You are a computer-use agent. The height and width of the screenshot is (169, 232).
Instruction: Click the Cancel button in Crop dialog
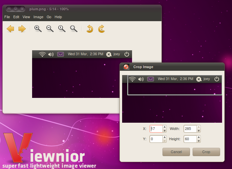click(176, 152)
